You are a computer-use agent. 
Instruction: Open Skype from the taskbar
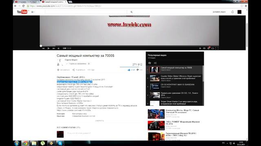click(60, 143)
